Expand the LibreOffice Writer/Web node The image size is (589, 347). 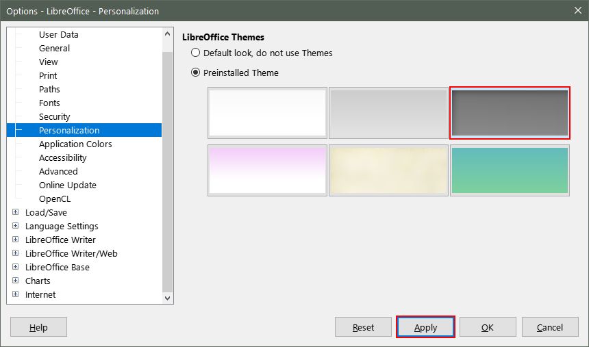tap(15, 253)
